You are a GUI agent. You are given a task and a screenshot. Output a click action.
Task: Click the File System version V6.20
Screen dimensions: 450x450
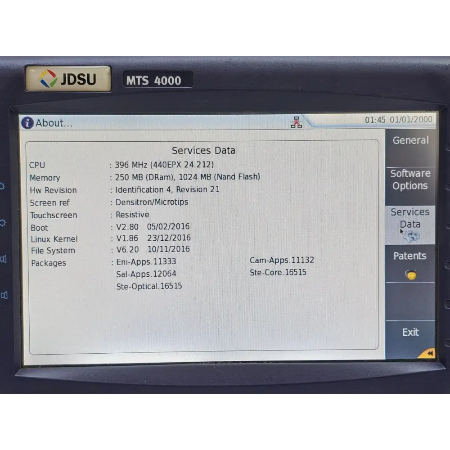(127, 249)
